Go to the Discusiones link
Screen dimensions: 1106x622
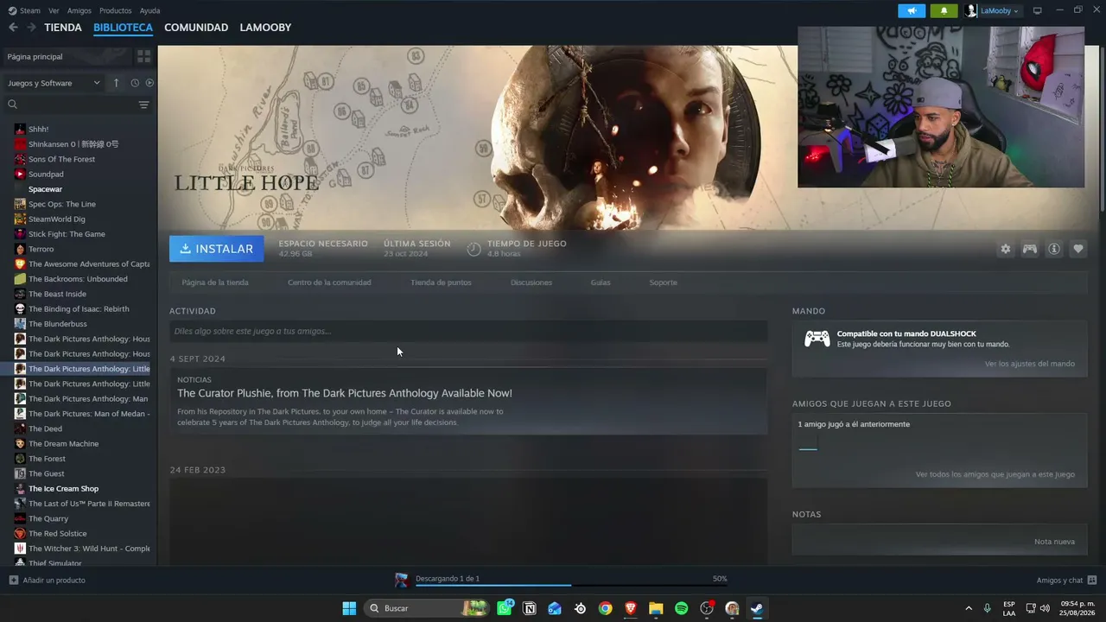coord(531,282)
